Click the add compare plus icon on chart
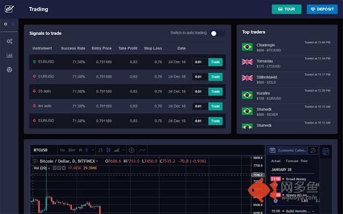The height and width of the screenshot is (214, 343). tap(131, 150)
